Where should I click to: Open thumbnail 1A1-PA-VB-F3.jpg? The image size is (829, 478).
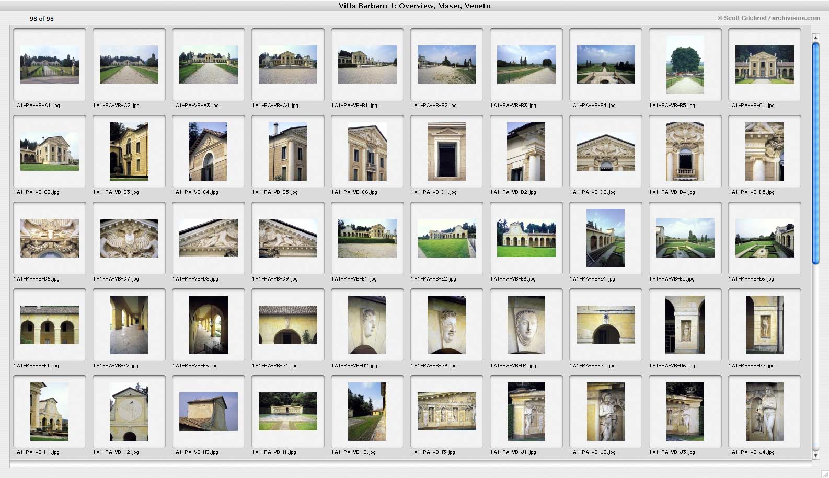(x=209, y=325)
